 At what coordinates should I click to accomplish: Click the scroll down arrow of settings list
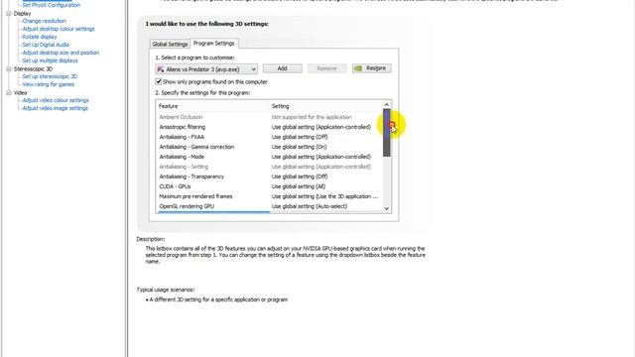tap(387, 208)
